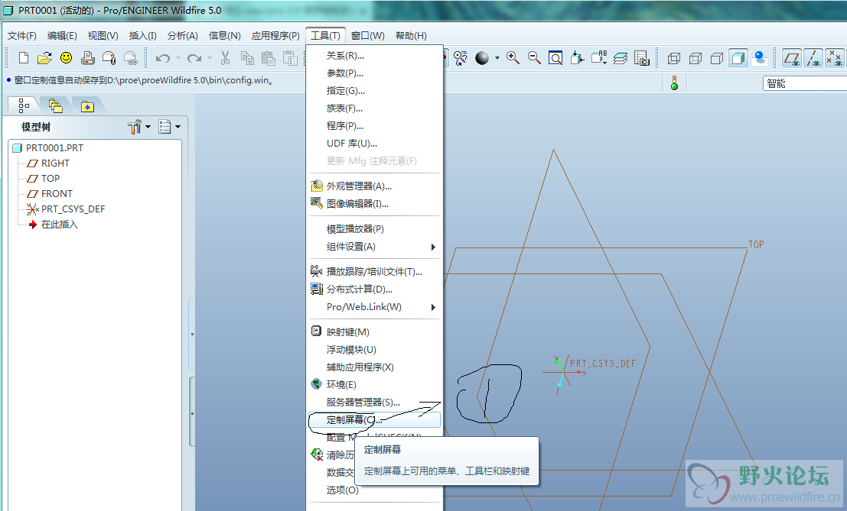Switch to the folder browser tab
This screenshot has width=847, height=511.
click(55, 105)
